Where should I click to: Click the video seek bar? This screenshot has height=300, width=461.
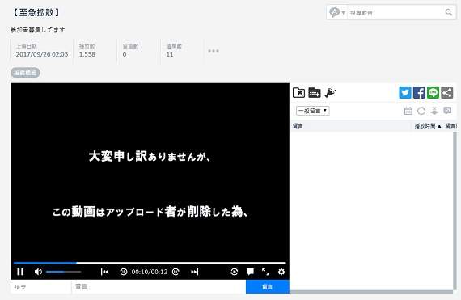coord(150,263)
